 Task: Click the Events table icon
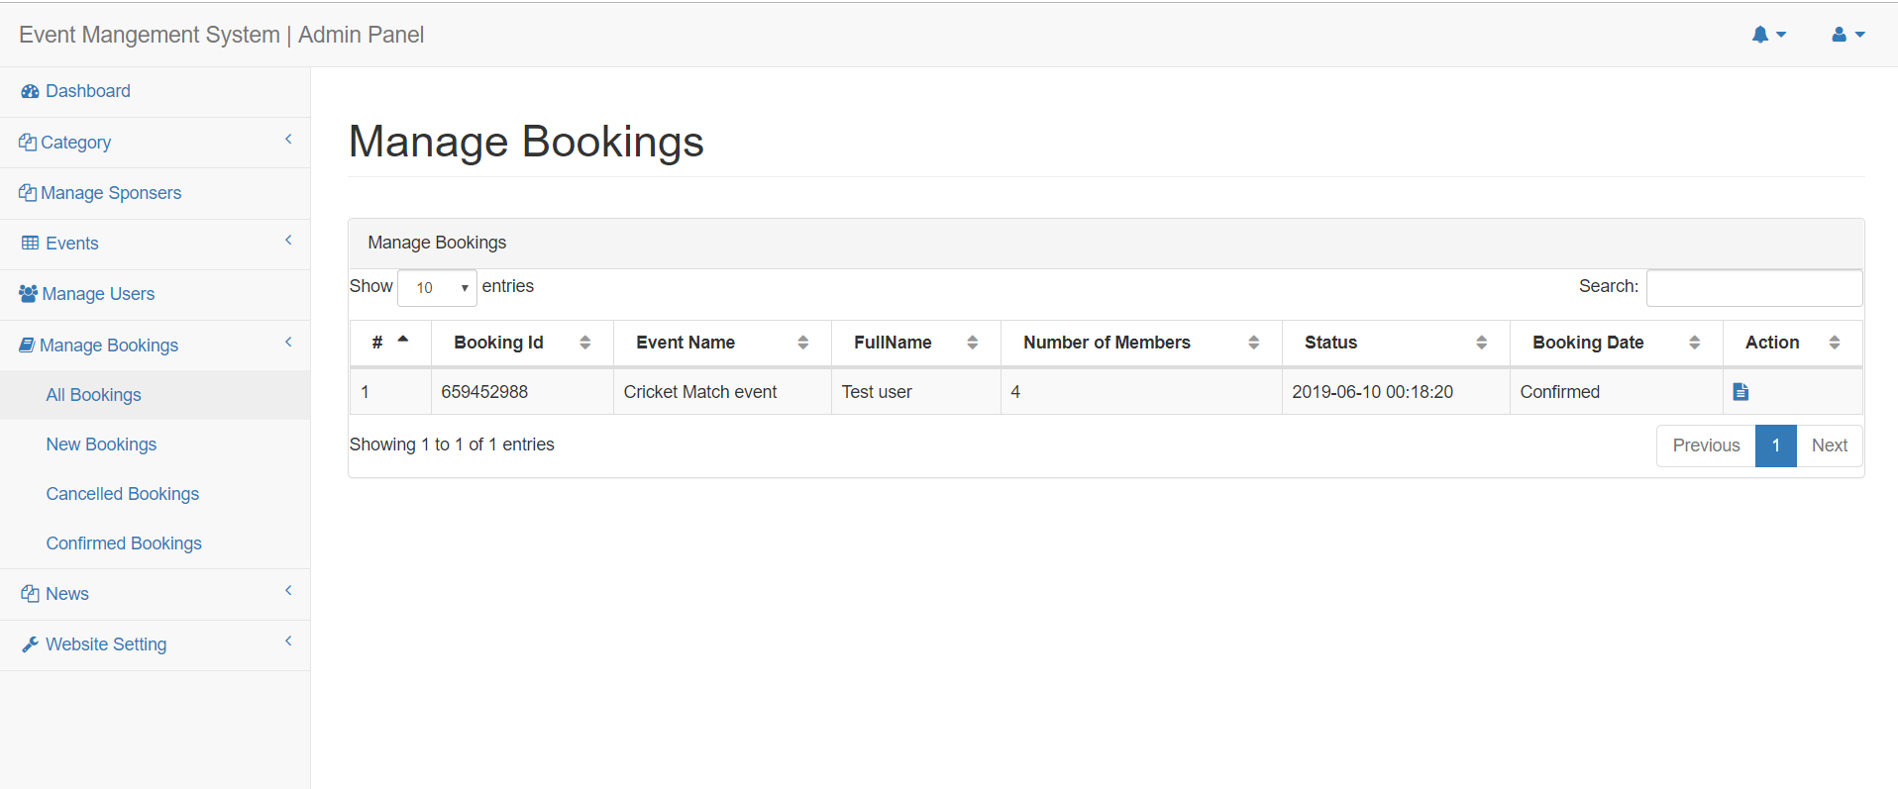coord(30,244)
